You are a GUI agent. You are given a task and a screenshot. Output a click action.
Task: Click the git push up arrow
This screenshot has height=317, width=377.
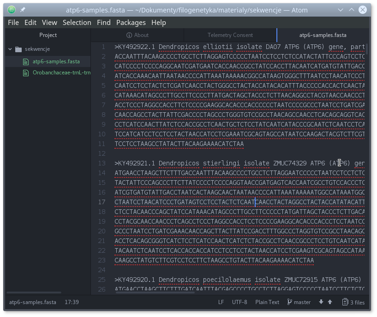pos(330,302)
